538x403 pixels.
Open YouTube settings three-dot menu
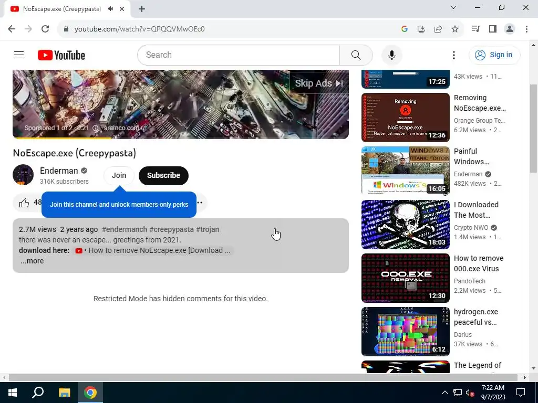click(x=453, y=55)
